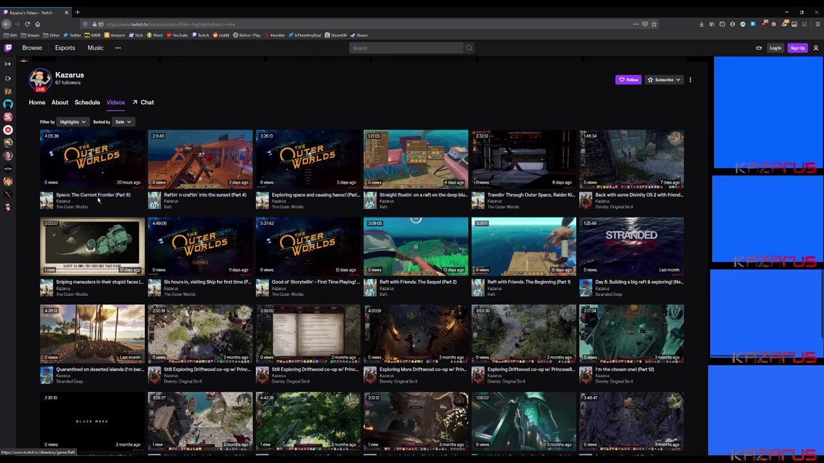Select the Kazarus's Videos - Twitch browser tab
The height and width of the screenshot is (463, 824).
pyautogui.click(x=36, y=12)
